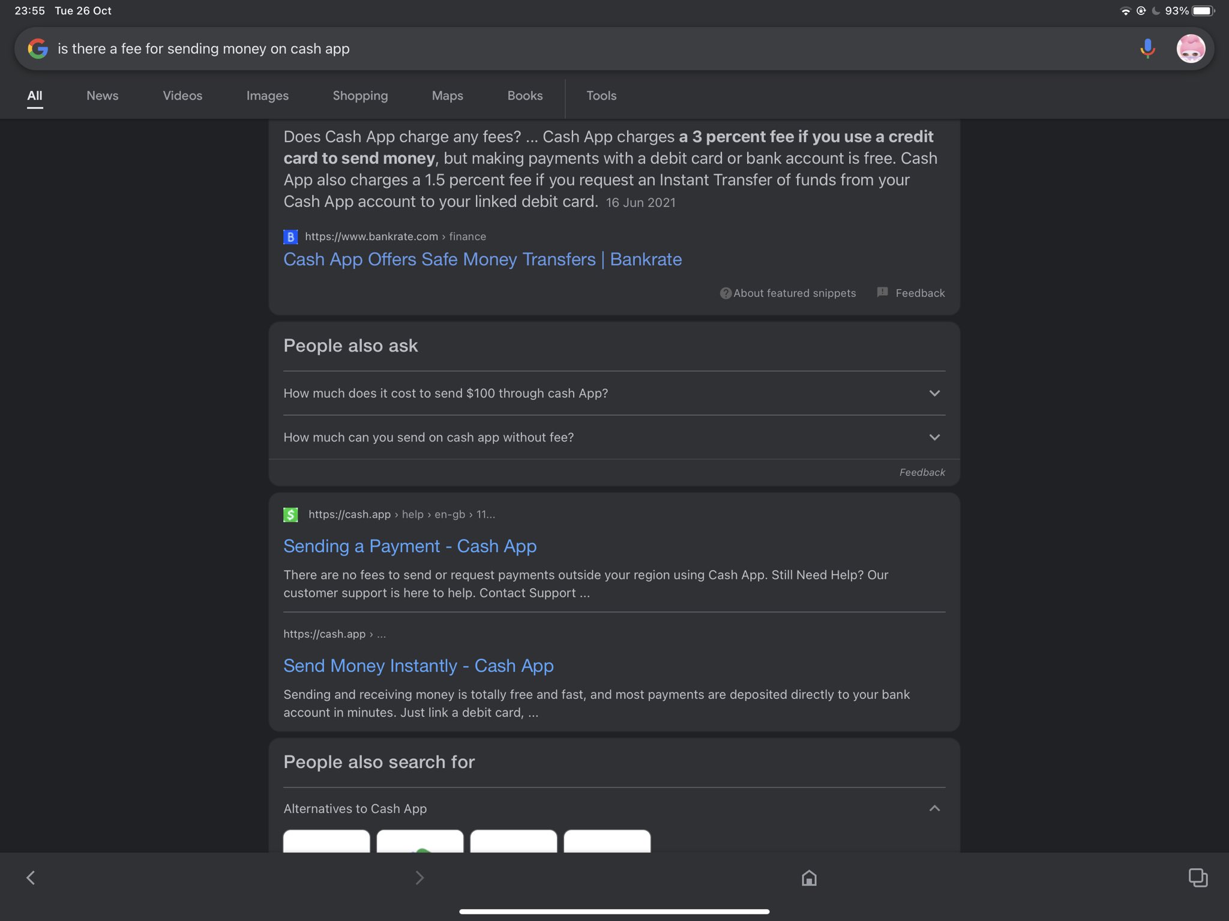Tap the second alternative app thumbnail card
Screen dimensions: 1229x921
(x=419, y=841)
